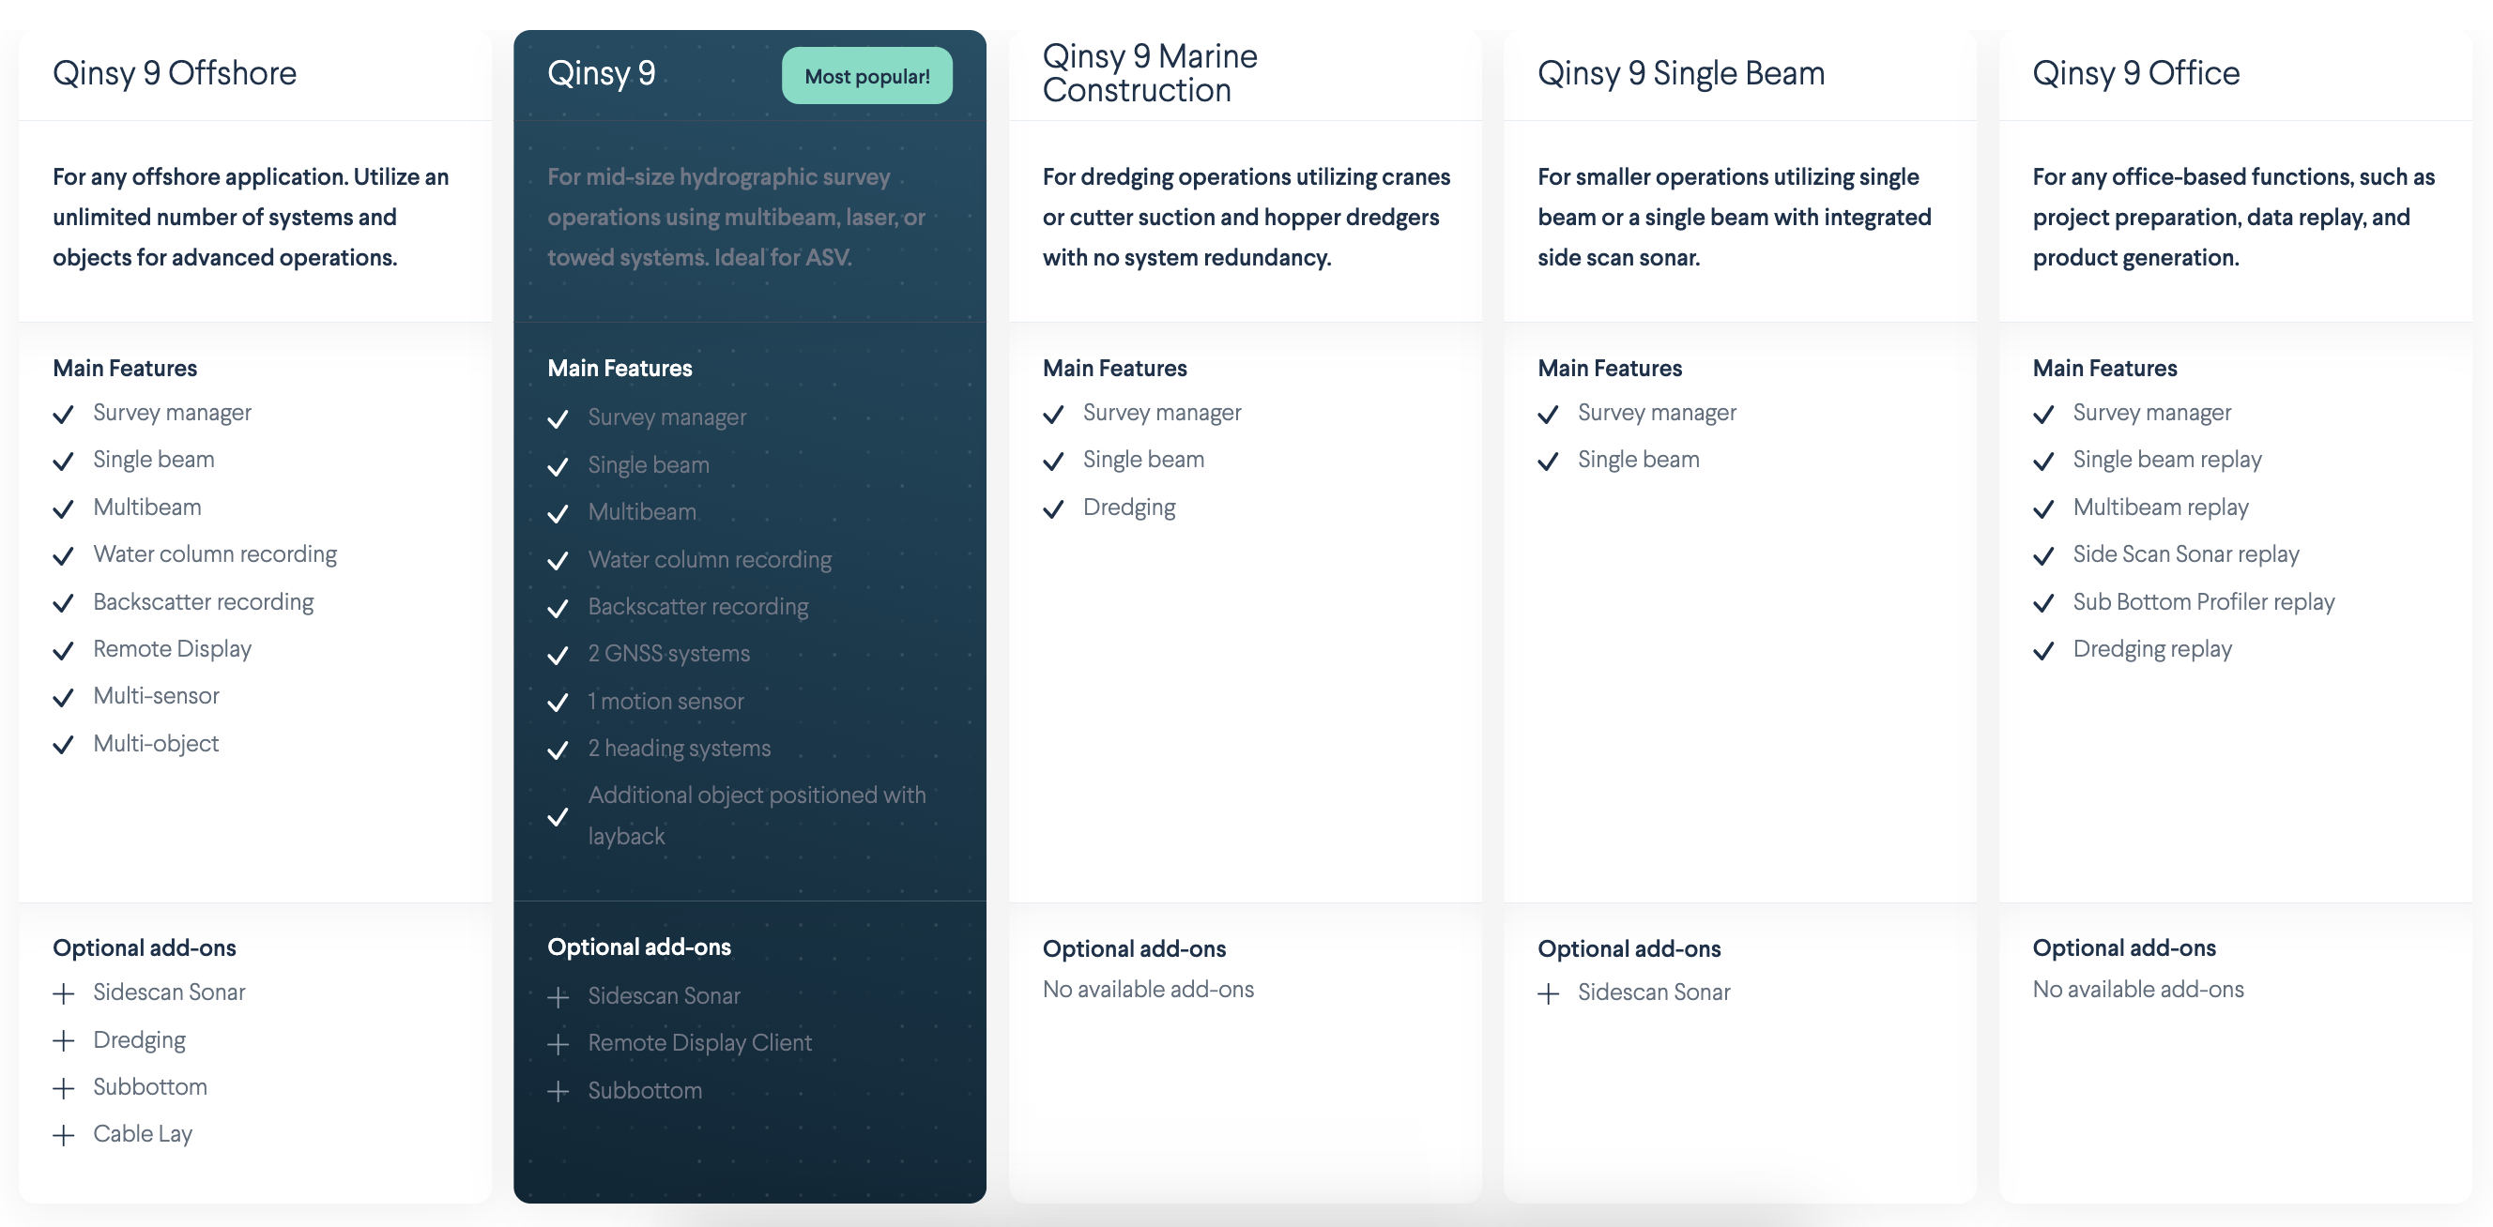
Task: Click plus icon for Single Beam Sidescan Sonar
Action: coord(1549,993)
